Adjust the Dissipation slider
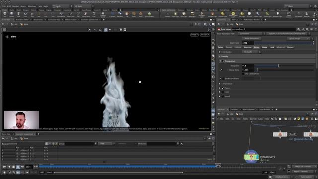The height and width of the screenshot is (179, 318). (284, 66)
